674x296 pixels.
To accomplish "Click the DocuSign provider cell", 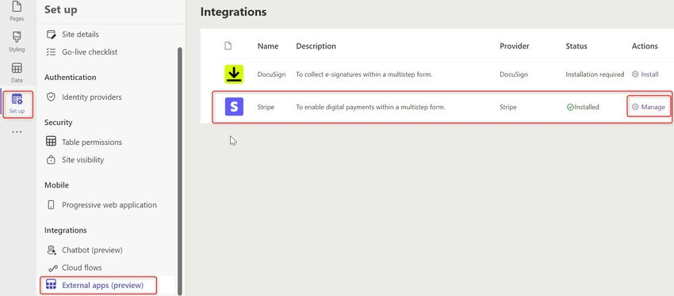I will pyautogui.click(x=514, y=74).
